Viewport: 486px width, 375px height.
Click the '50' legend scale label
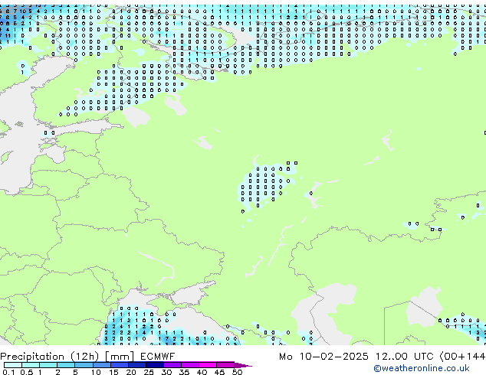click(x=238, y=372)
